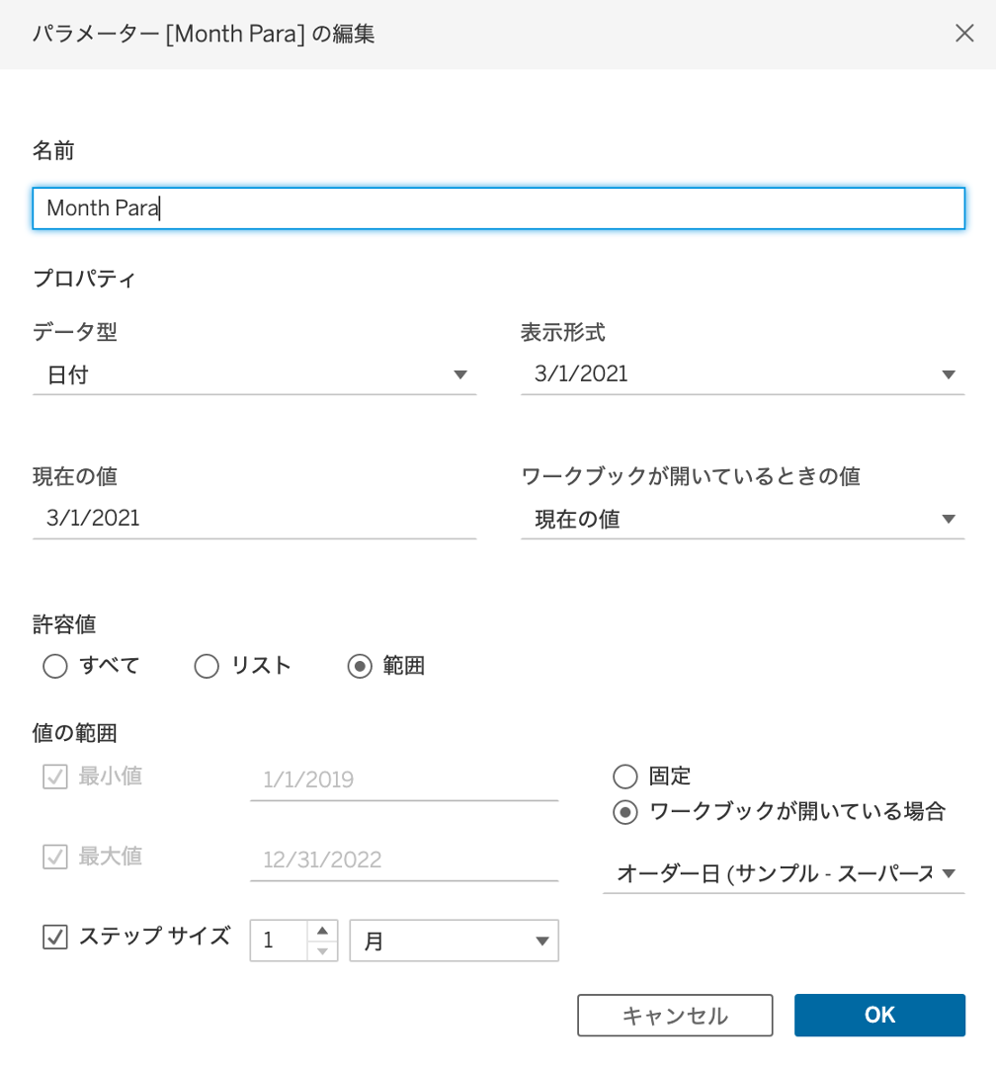Click the 名前 text field

click(x=498, y=208)
